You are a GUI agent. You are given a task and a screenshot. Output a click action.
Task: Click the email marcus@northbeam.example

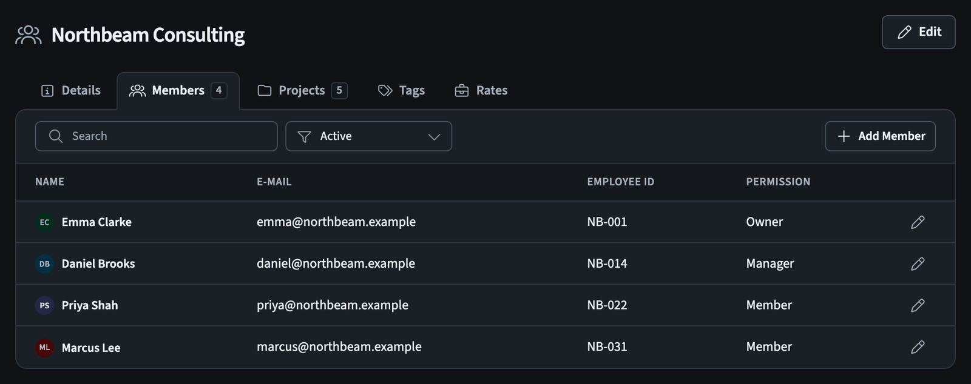click(339, 347)
